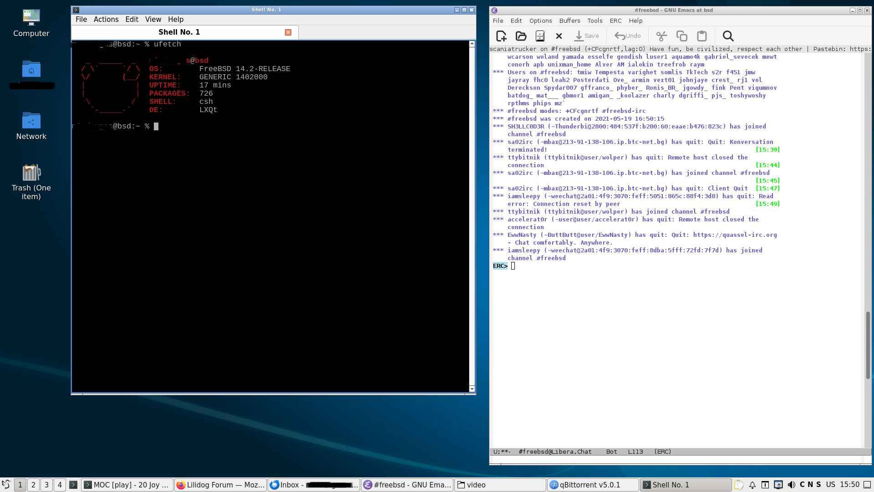Open notifications bell tray icon

(x=752, y=485)
